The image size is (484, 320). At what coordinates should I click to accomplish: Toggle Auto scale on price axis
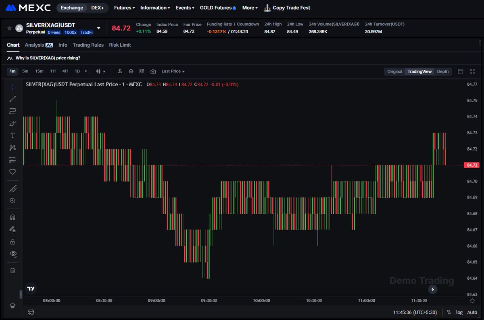pyautogui.click(x=472, y=312)
